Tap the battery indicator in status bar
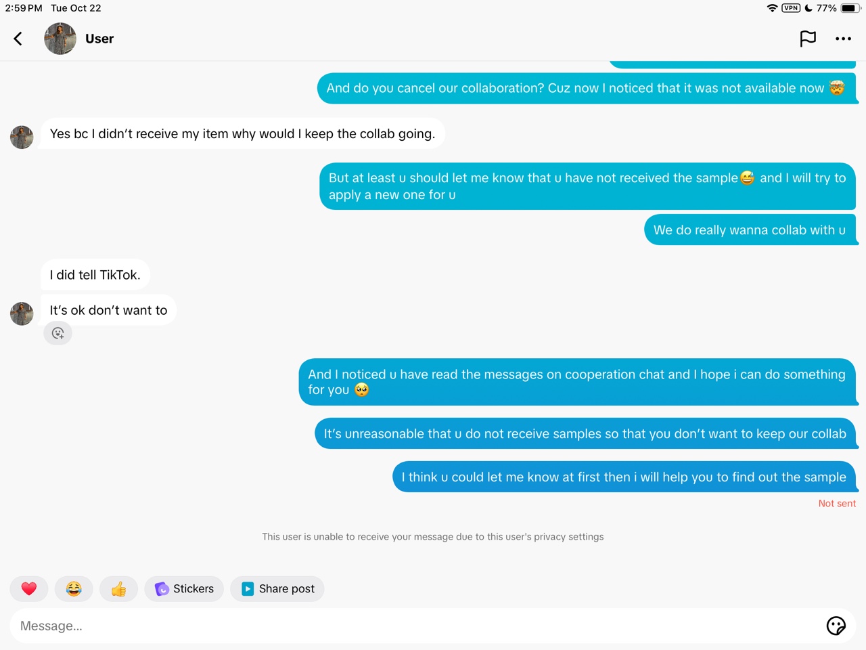The height and width of the screenshot is (650, 866). 850,8
